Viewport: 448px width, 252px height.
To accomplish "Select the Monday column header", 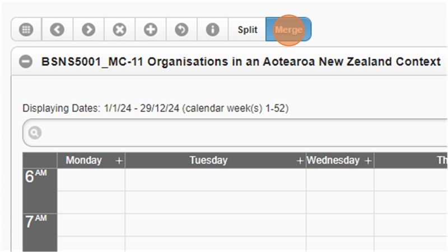I will click(x=84, y=161).
